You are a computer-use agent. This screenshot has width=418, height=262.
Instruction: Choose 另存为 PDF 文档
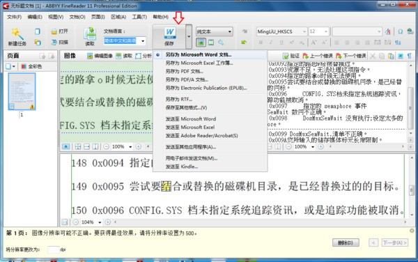coord(210,72)
